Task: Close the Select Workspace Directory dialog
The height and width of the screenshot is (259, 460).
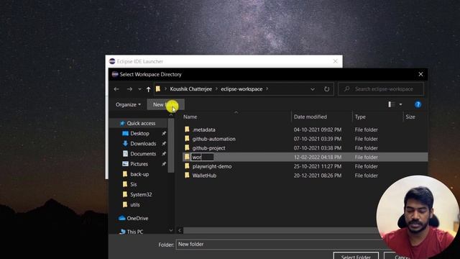Action: (x=420, y=74)
